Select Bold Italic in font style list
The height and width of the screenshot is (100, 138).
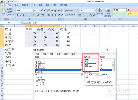click(89, 67)
